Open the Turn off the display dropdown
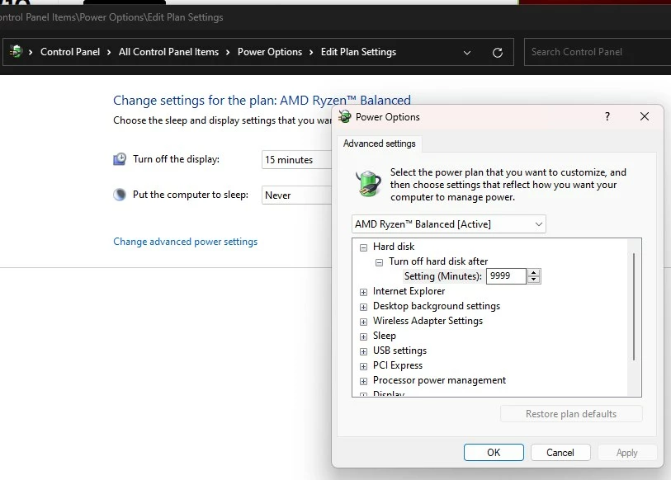 click(x=296, y=159)
